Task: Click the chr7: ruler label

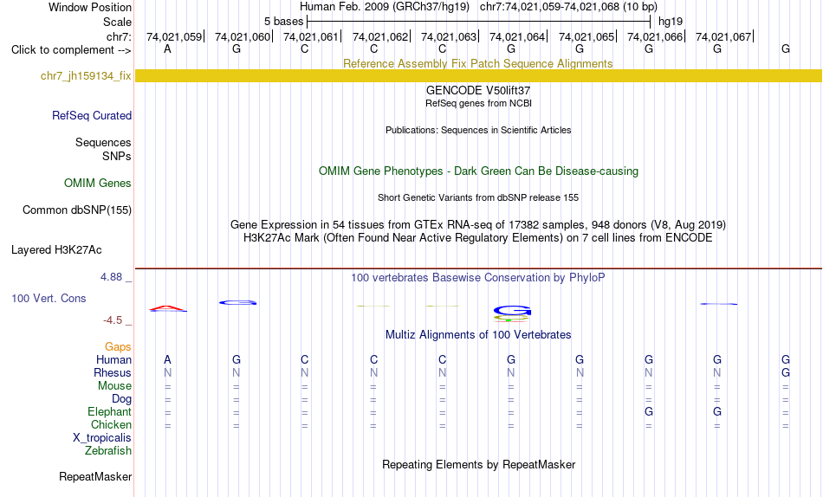Action: click(120, 36)
